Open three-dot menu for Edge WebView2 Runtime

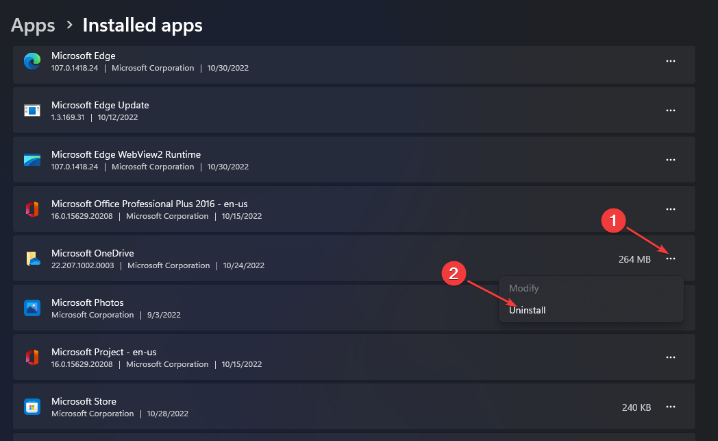click(670, 160)
